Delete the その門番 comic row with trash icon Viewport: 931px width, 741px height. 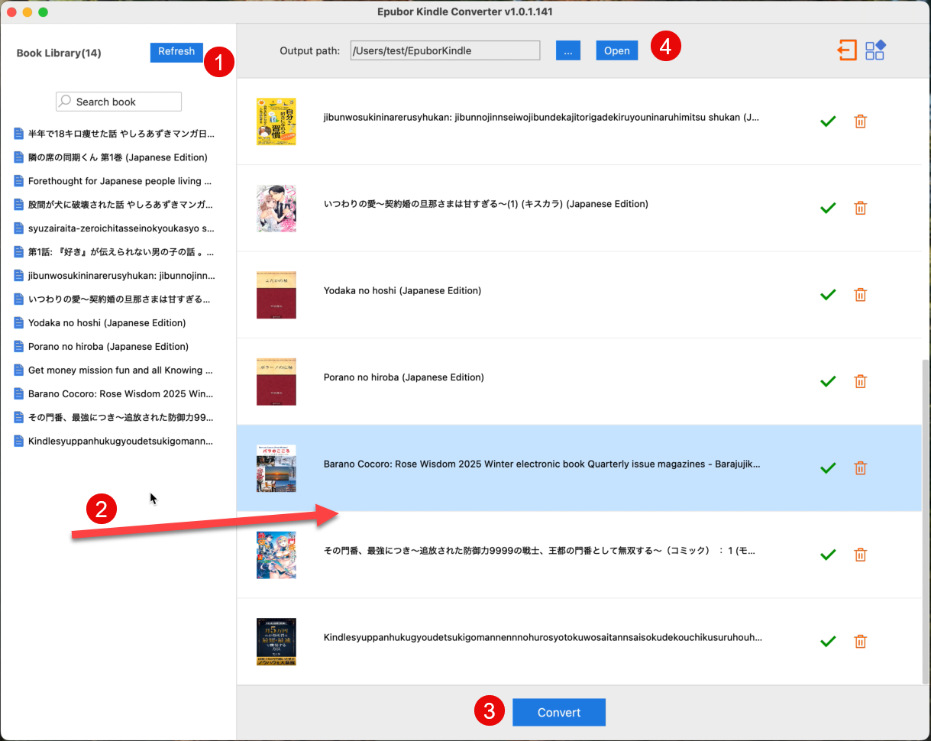click(x=860, y=555)
